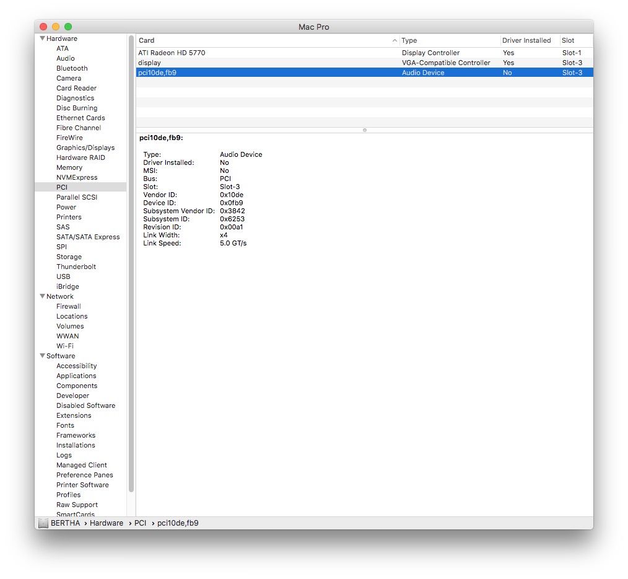Open Card Reader in the sidebar
This screenshot has height=579, width=628.
pyautogui.click(x=76, y=88)
